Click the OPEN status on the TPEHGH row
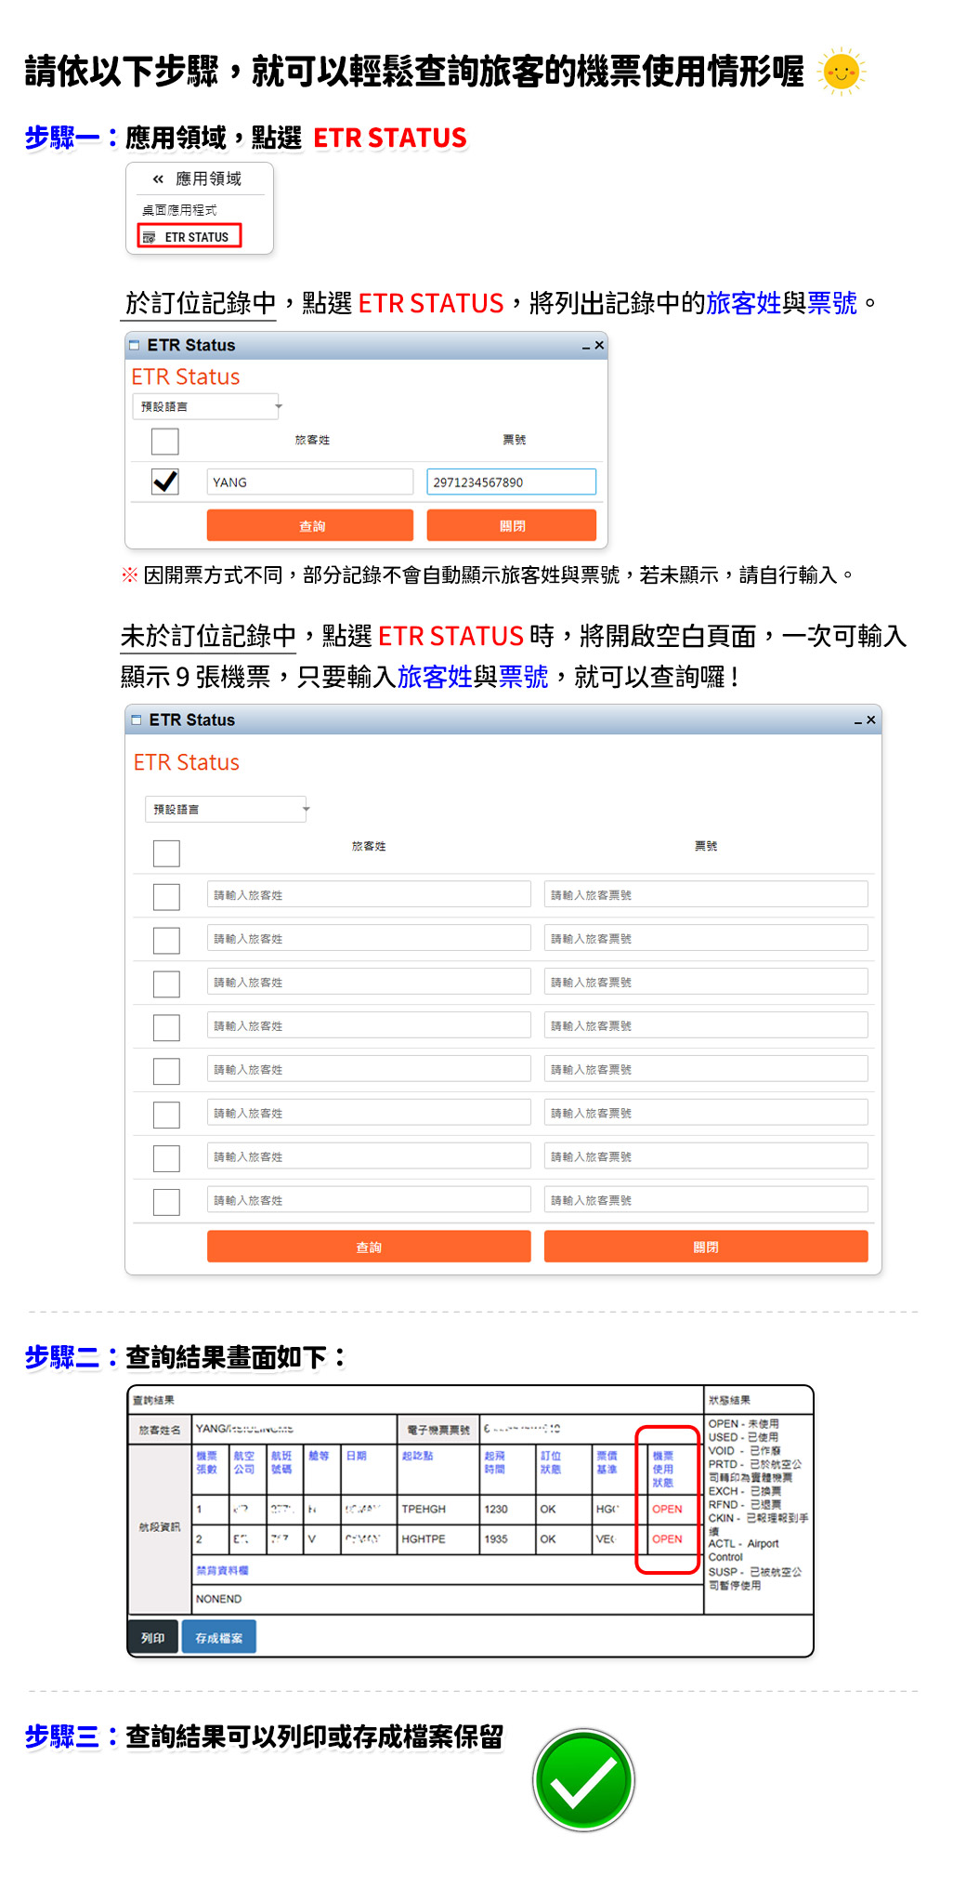 pos(667,1509)
